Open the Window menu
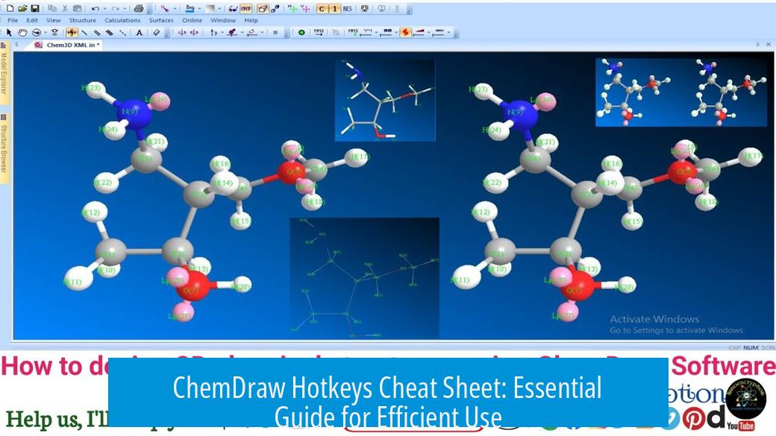This screenshot has height=436, width=776. [223, 20]
